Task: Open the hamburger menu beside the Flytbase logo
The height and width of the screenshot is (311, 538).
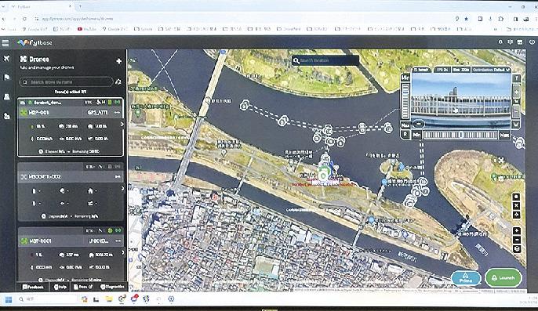Action: click(5, 43)
